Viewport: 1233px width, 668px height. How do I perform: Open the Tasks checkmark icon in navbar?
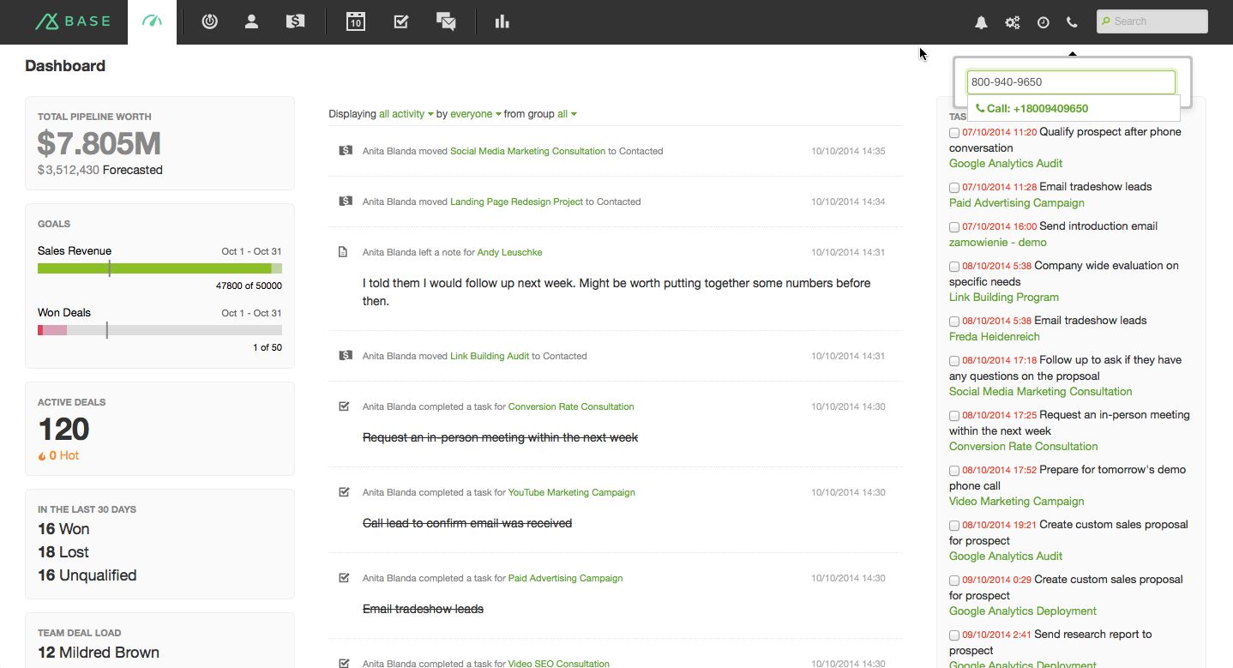[x=400, y=22]
